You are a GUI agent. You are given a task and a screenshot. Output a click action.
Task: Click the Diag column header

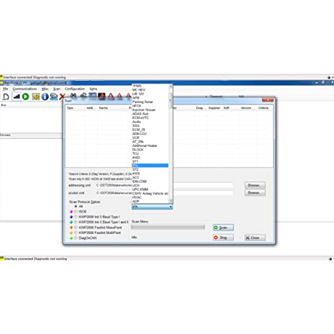point(199,108)
